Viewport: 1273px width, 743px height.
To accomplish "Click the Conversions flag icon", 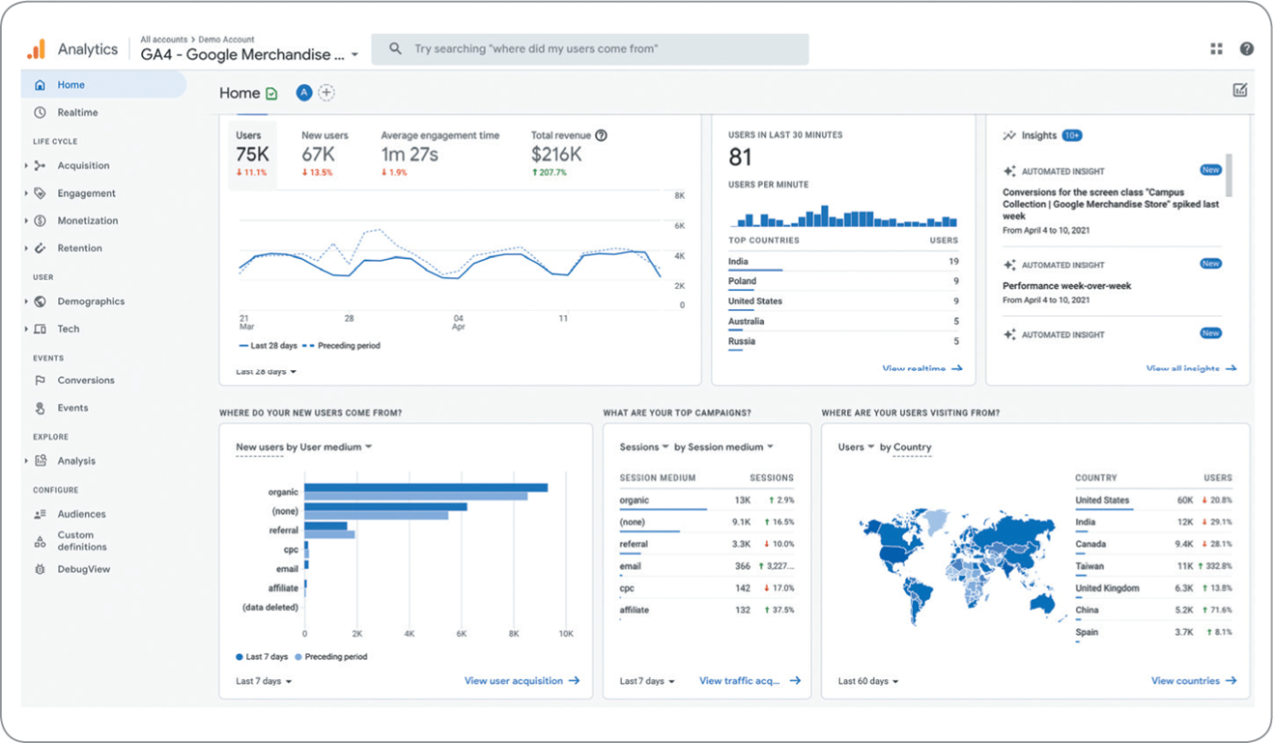I will click(40, 381).
